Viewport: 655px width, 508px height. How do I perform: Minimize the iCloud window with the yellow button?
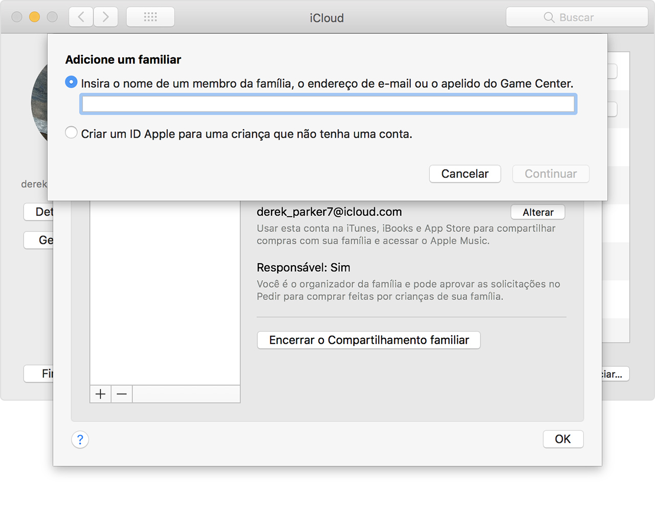pos(34,17)
